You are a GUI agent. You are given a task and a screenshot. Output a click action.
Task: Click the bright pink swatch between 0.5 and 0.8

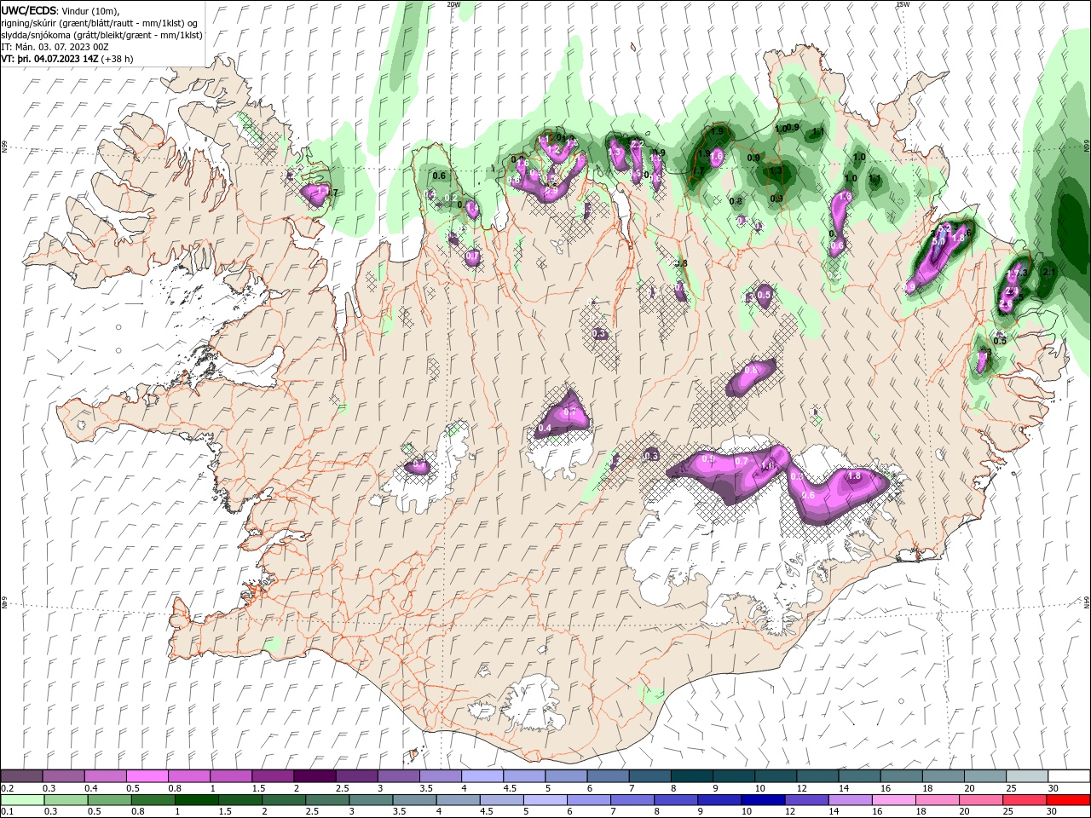tap(147, 776)
